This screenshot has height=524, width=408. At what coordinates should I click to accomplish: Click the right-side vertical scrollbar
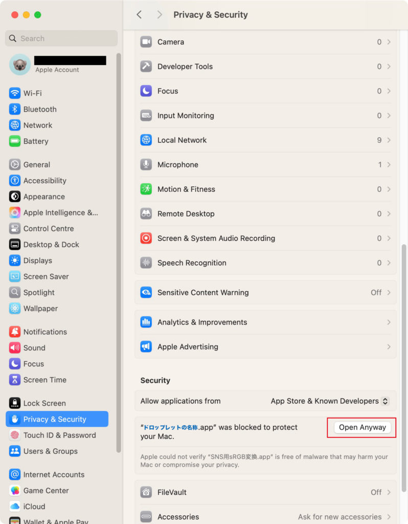[404, 368]
